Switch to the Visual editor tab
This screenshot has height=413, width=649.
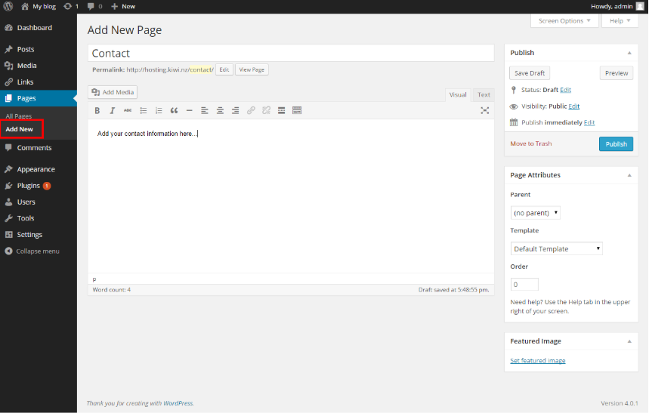point(458,95)
